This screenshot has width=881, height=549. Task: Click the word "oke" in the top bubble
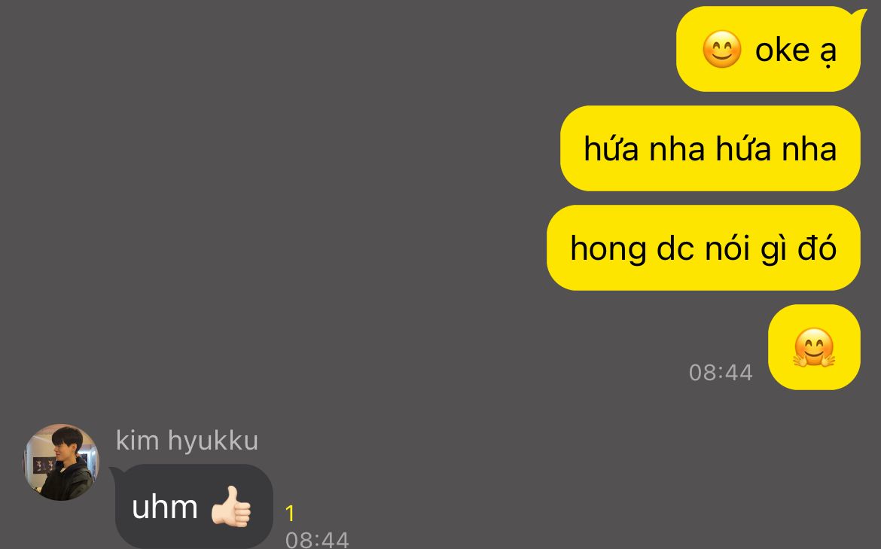click(782, 50)
